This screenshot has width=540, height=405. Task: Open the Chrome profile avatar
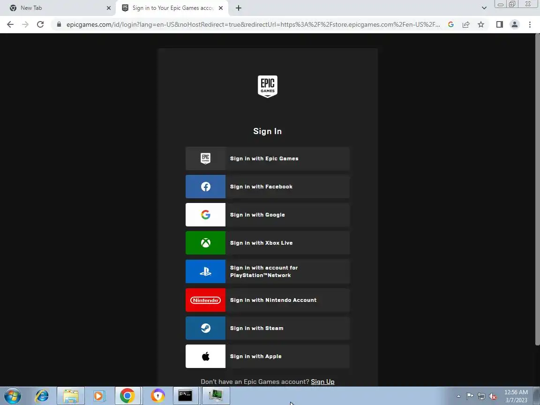[515, 24]
